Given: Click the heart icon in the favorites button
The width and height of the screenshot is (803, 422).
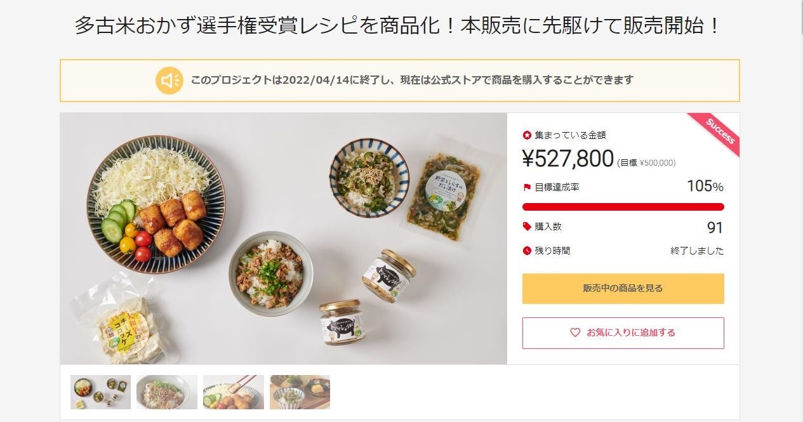Looking at the screenshot, I should [x=575, y=333].
